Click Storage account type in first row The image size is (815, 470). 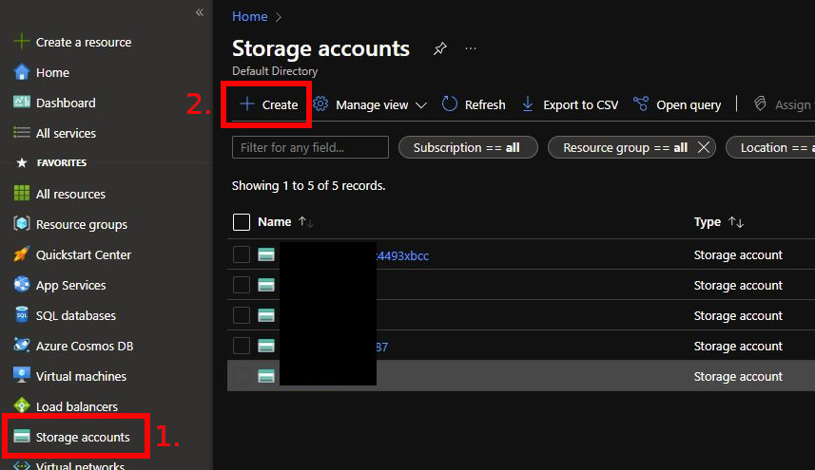pos(738,254)
